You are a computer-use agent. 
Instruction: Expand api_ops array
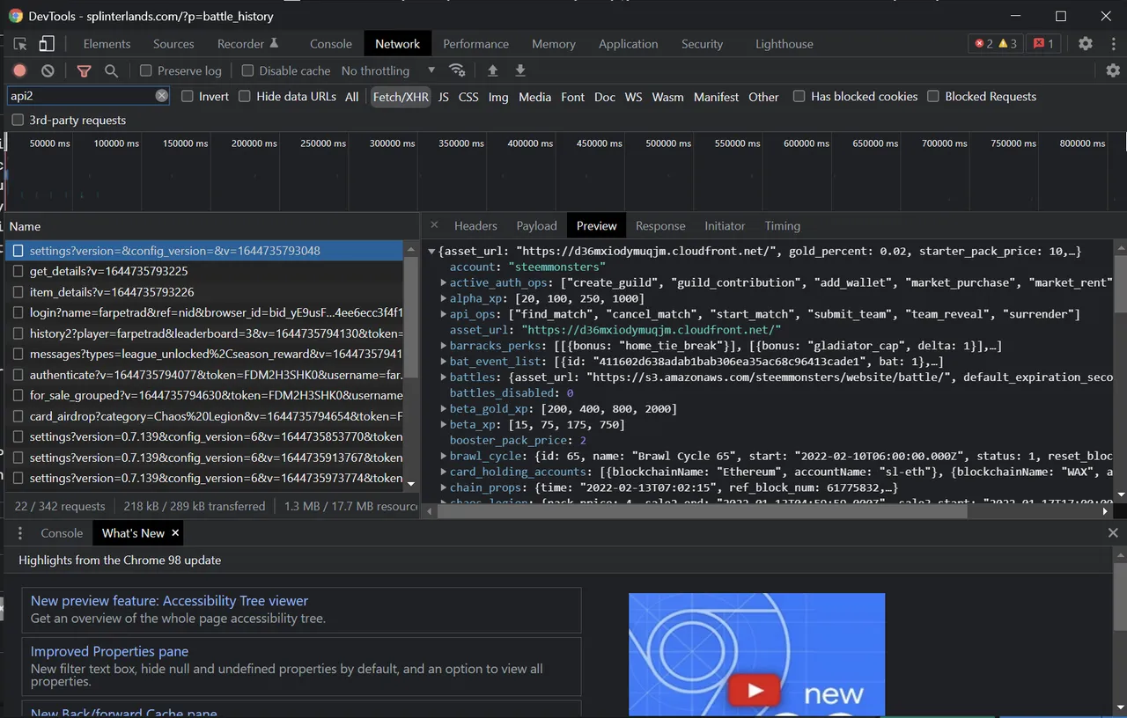point(444,314)
